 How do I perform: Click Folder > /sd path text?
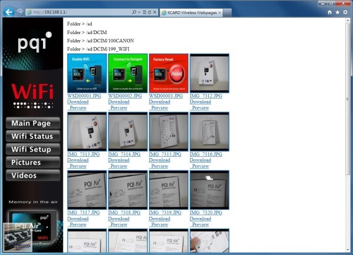[x=79, y=24]
